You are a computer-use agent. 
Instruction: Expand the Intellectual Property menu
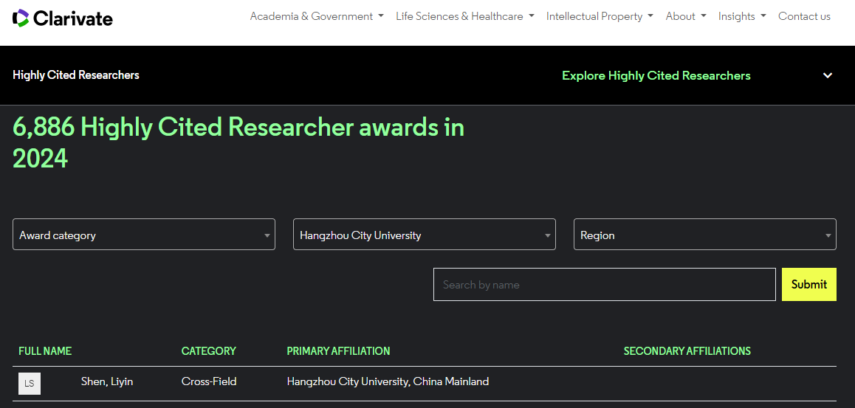point(599,16)
